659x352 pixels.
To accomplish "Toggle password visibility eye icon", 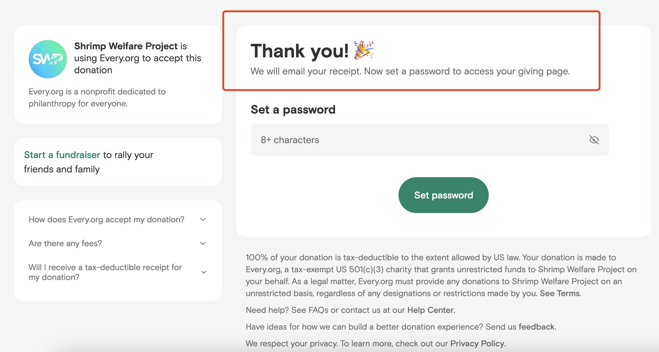I will (x=594, y=140).
